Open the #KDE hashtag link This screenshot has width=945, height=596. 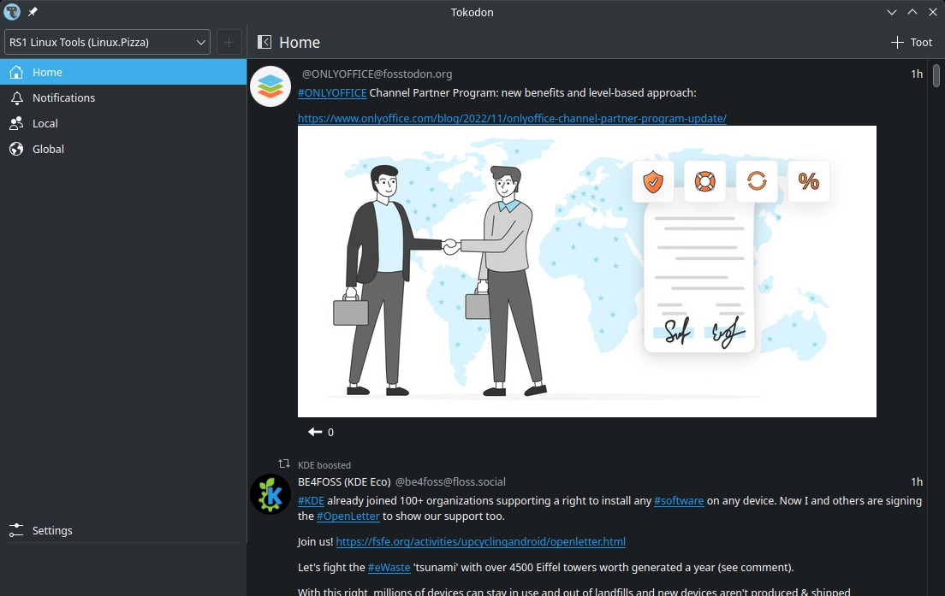(x=311, y=501)
